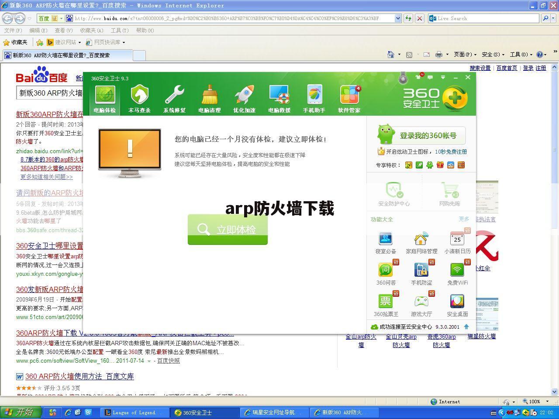Image resolution: width=559 pixels, height=419 pixels.
Task: Open the 安全防护中心 shield icon
Action: pyautogui.click(x=394, y=194)
